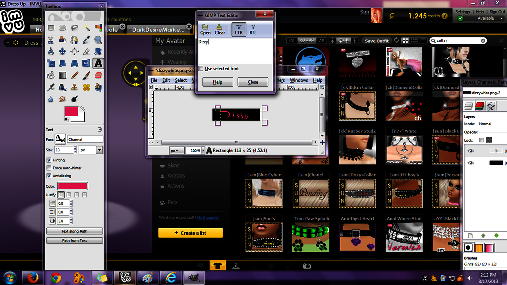
Task: Open Select menu in GIMP image window
Action: click(181, 80)
